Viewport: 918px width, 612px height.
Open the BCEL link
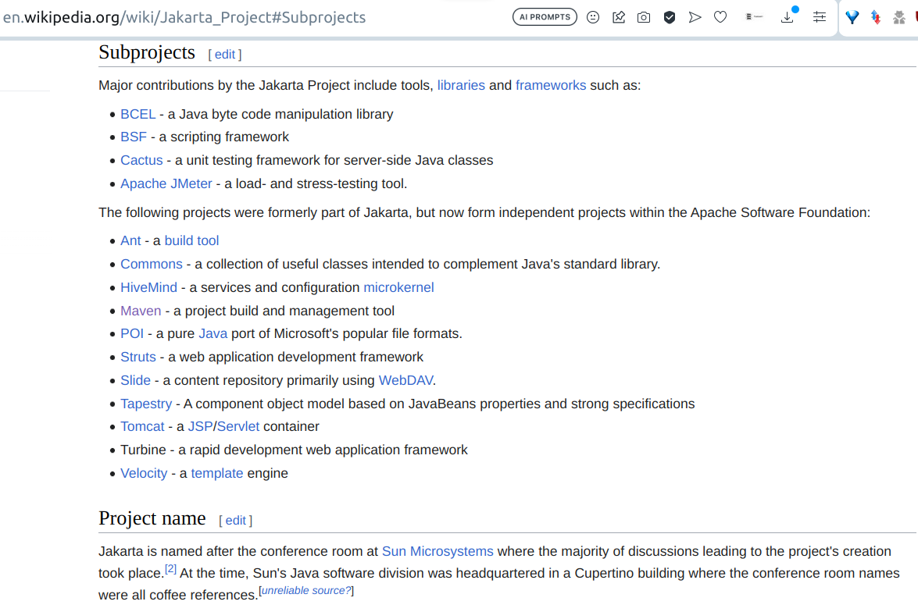pos(138,114)
